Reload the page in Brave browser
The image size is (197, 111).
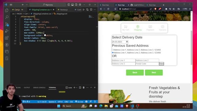[108, 9]
